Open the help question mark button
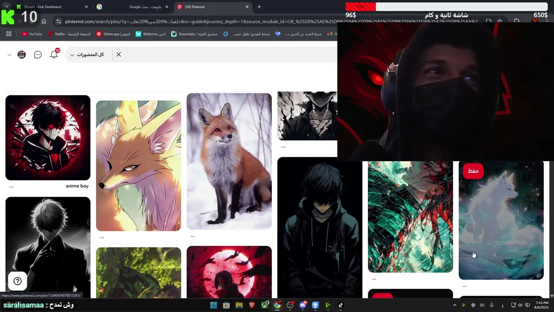The width and height of the screenshot is (554, 312). pyautogui.click(x=18, y=281)
